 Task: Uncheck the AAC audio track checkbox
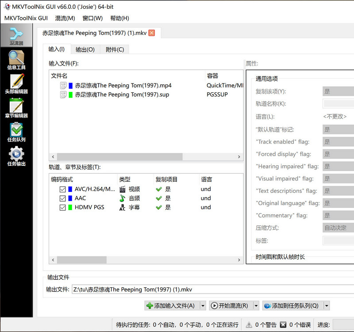[62, 198]
